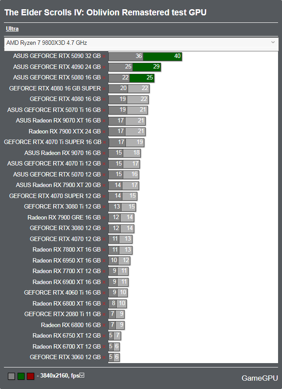Click red x beside GEFORCE RTX 2080 Ti 11 GB

click(x=104, y=314)
